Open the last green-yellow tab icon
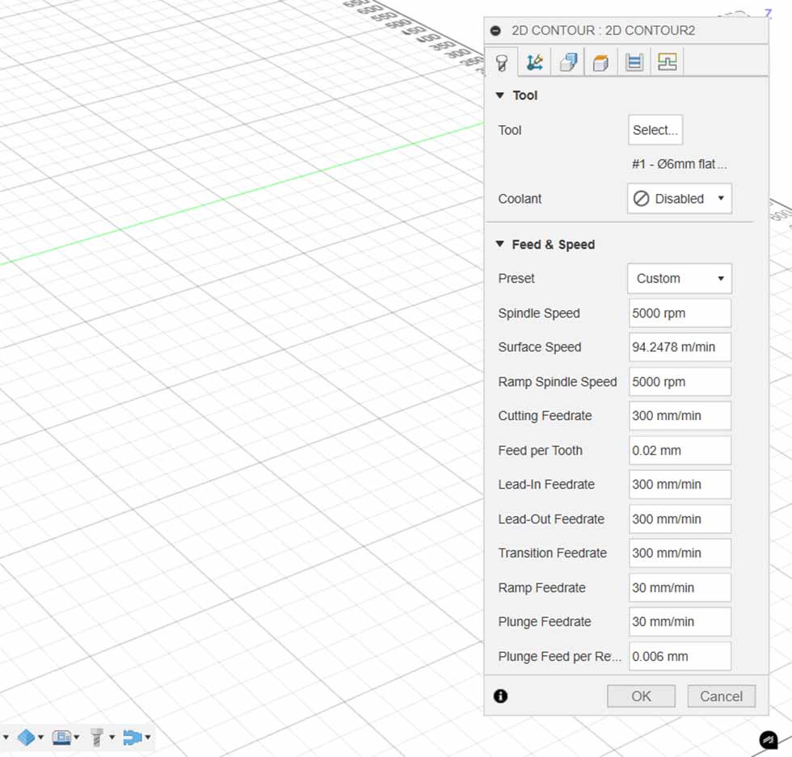792x757 pixels. (668, 62)
